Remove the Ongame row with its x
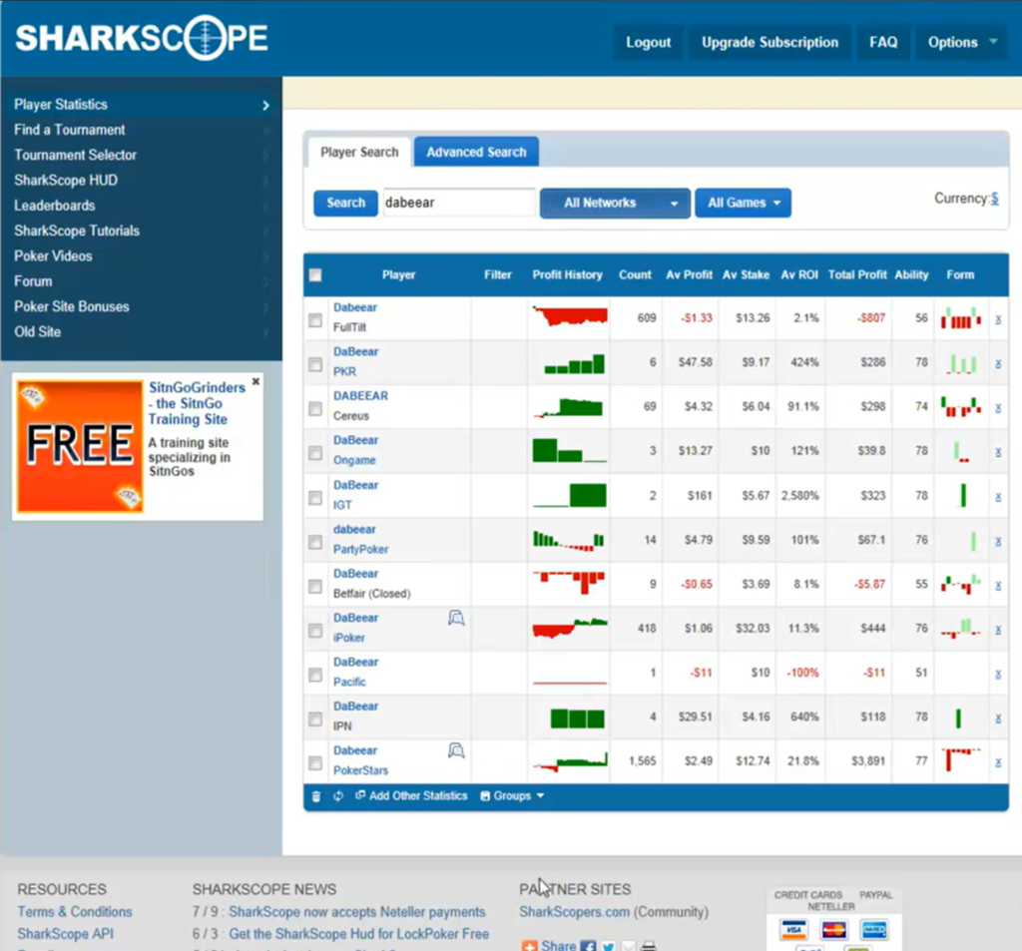The image size is (1022, 951). (x=998, y=452)
